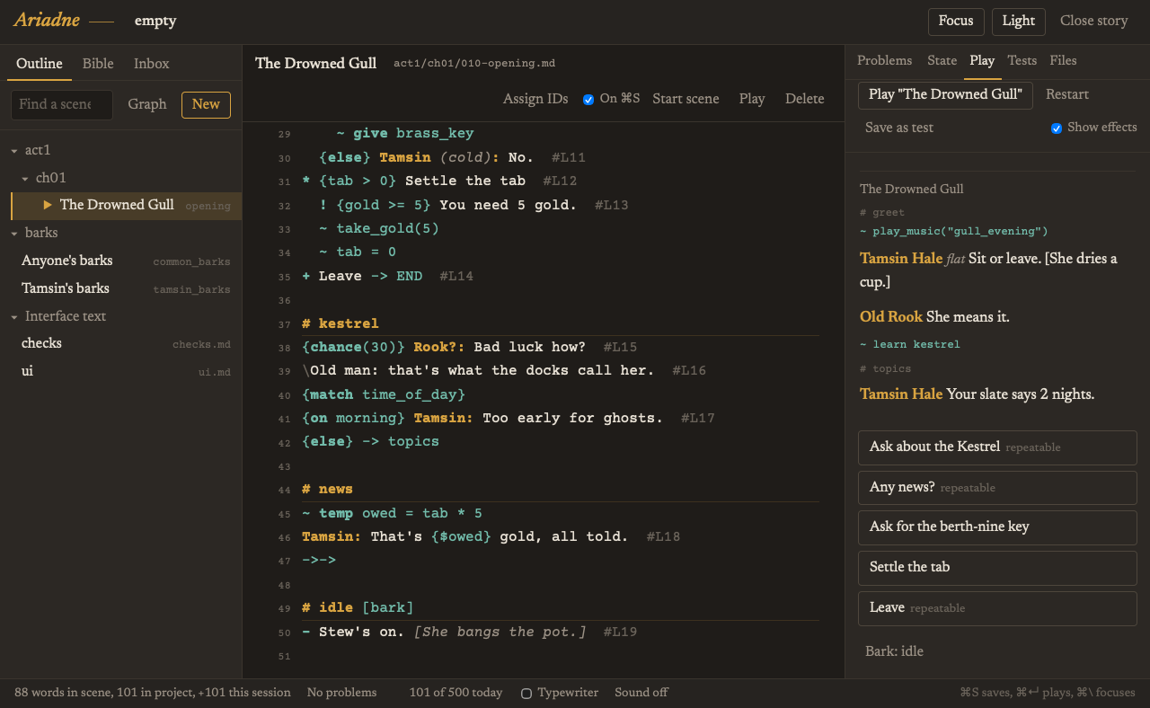Click the New scene button

pos(206,104)
